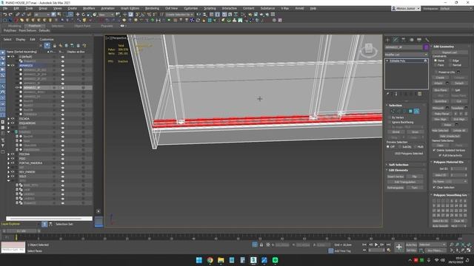Open the Customize menu in menu bar

(191, 8)
